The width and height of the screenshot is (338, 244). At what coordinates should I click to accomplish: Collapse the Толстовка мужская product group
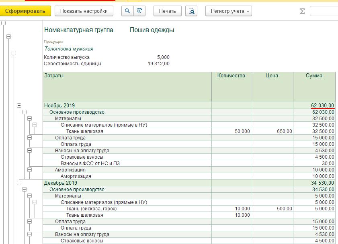pos(14,53)
